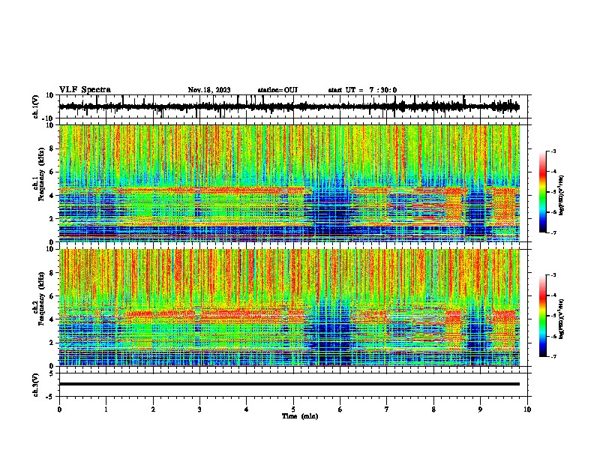The image size is (594, 459).
Task: Click the "10" label on the time axis
Action: click(527, 409)
